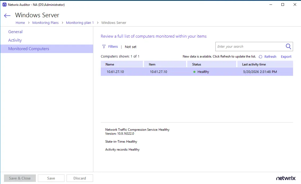This screenshot has width=301, height=184.
Task: Click the New data is available message
Action: click(x=219, y=56)
